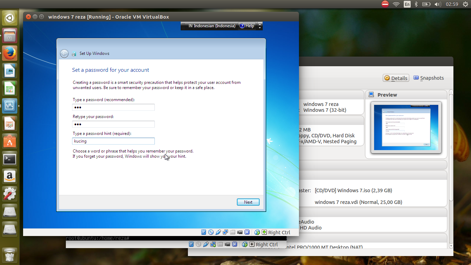Open IN Indonesian (Indonesia) language selector

click(212, 26)
